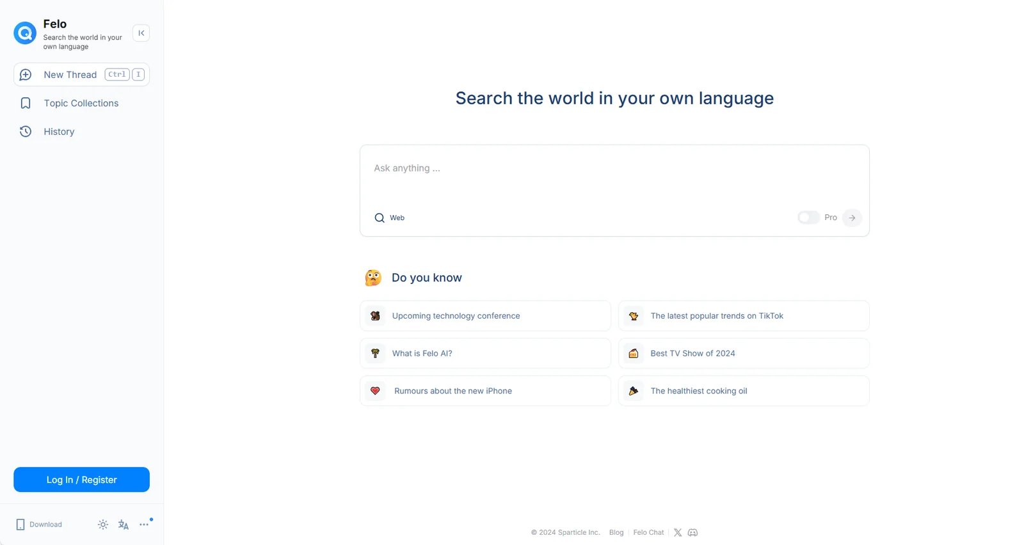The width and height of the screenshot is (1024, 545).
Task: Click the Felo logo icon
Action: (25, 33)
